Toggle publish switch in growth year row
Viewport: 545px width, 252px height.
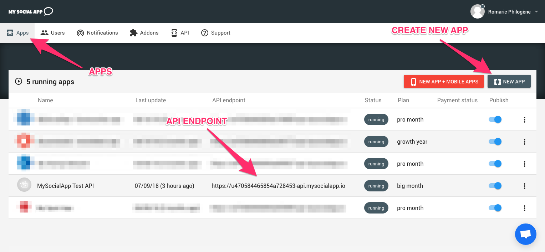tap(495, 142)
